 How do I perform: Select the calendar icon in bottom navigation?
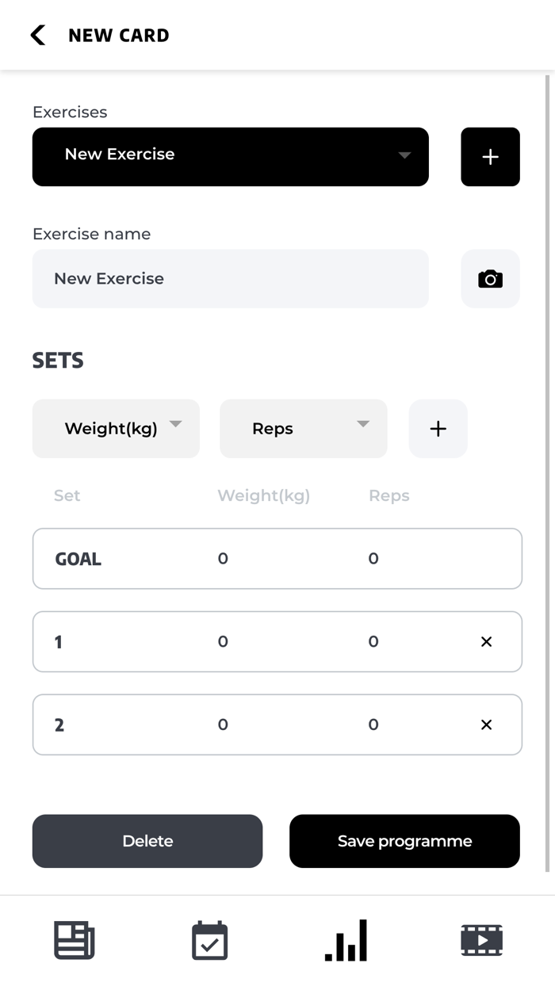tap(209, 939)
